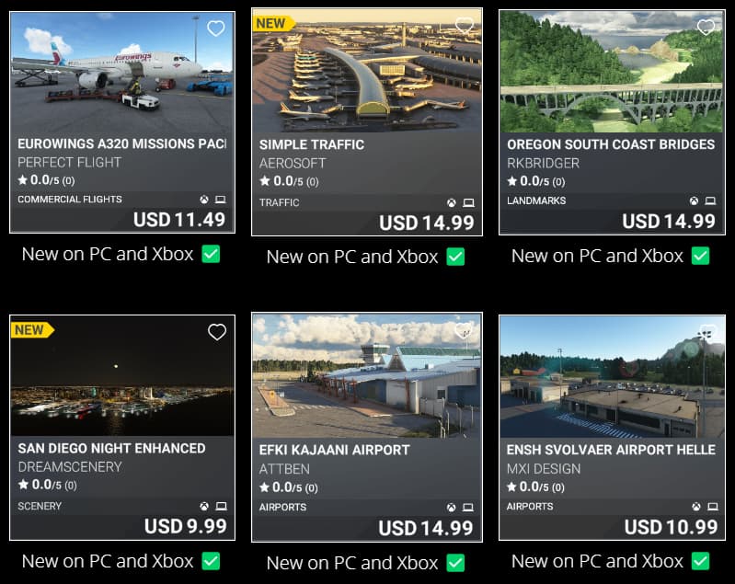Click the USD 11.49 price on Eurowings

click(179, 220)
